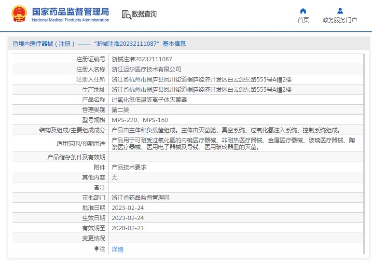Click 国家药品监督管理局 title
The width and height of the screenshot is (372, 263).
70,12
